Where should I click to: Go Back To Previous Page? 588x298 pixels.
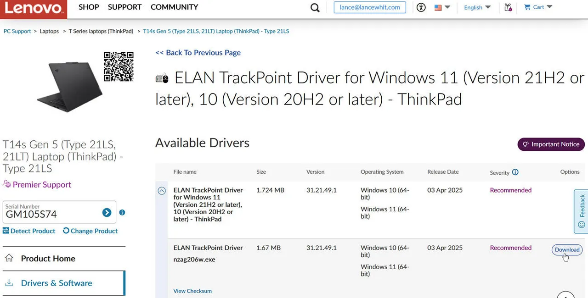[x=198, y=53]
